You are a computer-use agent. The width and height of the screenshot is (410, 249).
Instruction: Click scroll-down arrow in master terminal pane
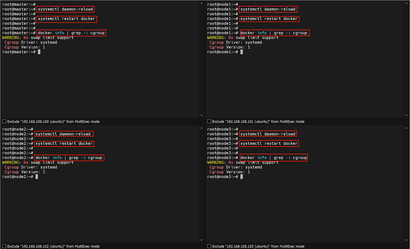click(x=201, y=115)
